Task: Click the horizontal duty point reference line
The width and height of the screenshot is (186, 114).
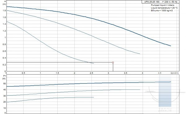Action: coord(59,62)
